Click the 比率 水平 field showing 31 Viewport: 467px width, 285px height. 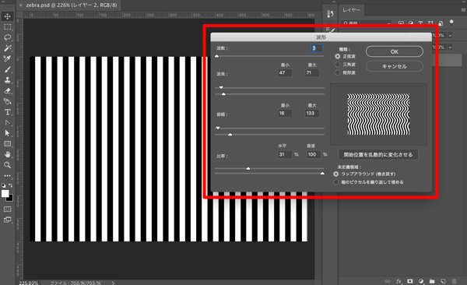click(285, 154)
